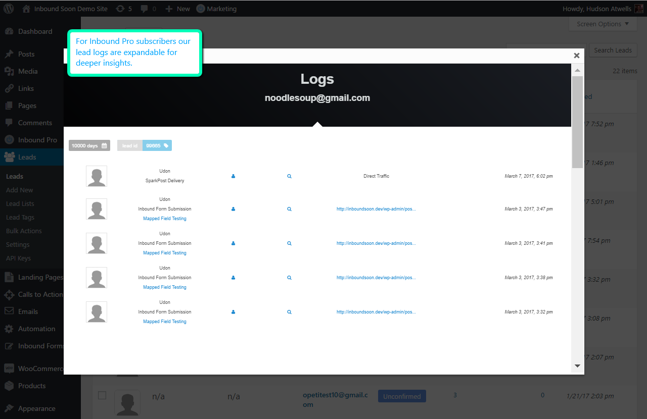Open Add New under Leads
The width and height of the screenshot is (647, 419).
click(x=20, y=190)
